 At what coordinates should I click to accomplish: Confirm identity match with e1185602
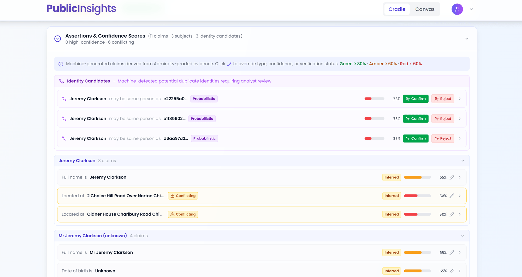[416, 119]
